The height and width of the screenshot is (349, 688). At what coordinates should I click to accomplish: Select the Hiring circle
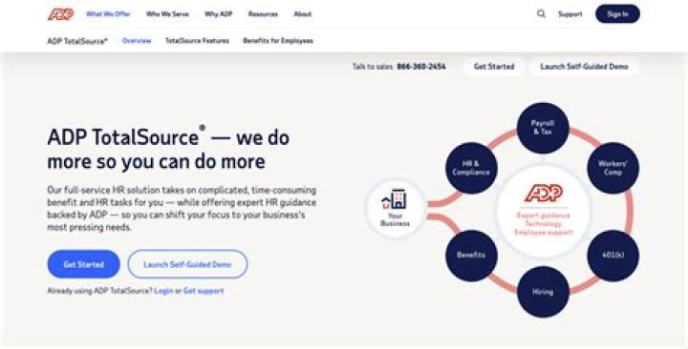click(543, 292)
